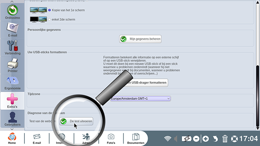
Task: Click the back arrow icon
Action: coord(215,139)
